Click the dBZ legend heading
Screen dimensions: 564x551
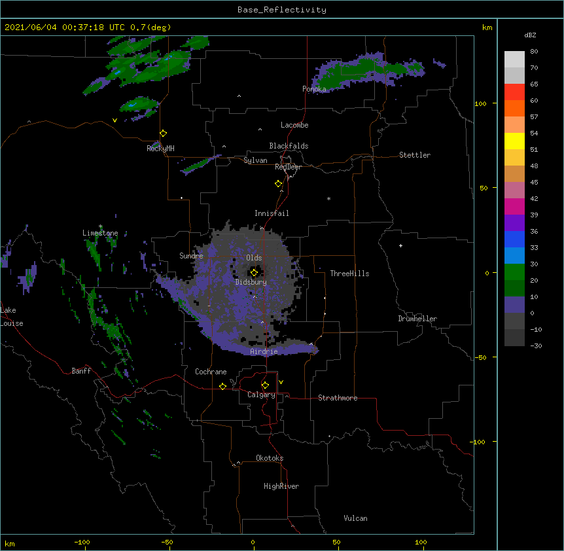[x=530, y=35]
